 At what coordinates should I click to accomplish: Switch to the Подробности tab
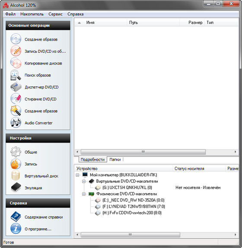92,159
